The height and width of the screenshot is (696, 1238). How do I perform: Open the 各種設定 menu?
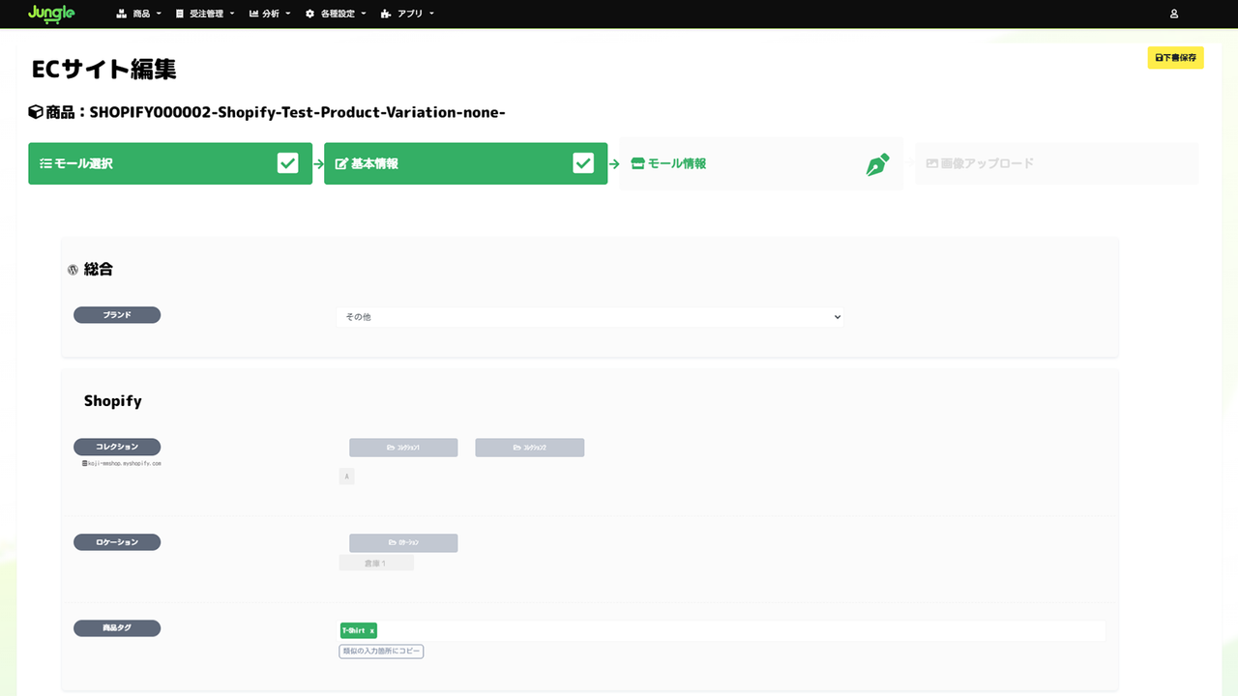pyautogui.click(x=336, y=14)
